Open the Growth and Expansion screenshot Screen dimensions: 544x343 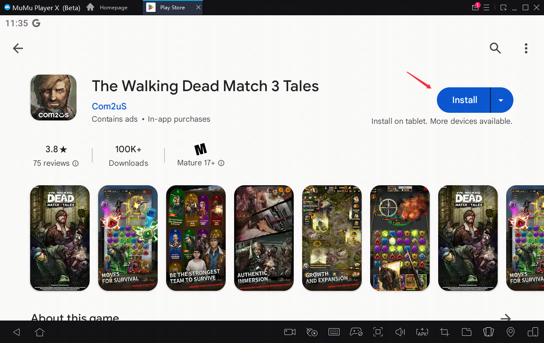(332, 238)
